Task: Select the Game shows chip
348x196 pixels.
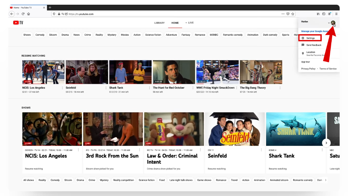Action: (204, 180)
